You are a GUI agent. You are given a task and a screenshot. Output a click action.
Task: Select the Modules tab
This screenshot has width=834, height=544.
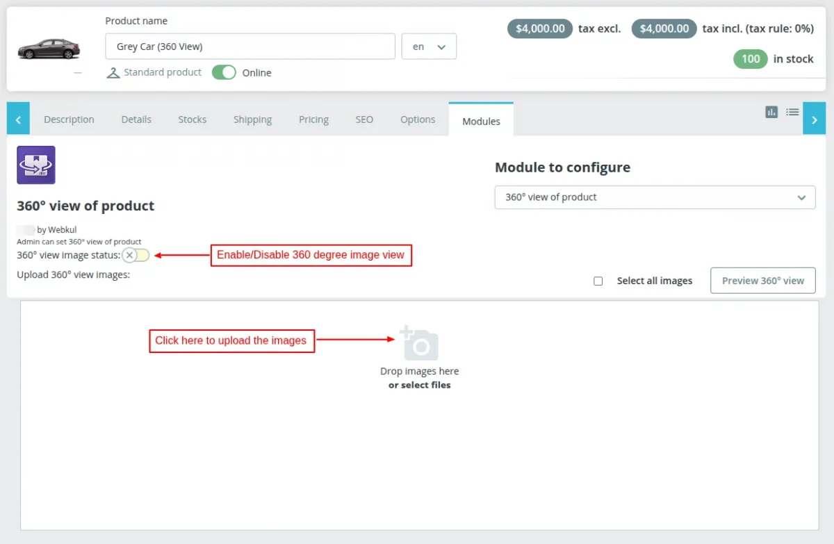(481, 120)
